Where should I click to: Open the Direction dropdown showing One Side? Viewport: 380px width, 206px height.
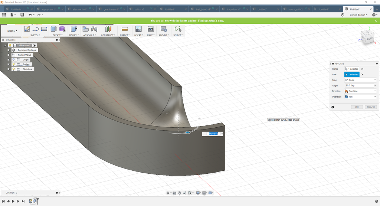point(360,91)
